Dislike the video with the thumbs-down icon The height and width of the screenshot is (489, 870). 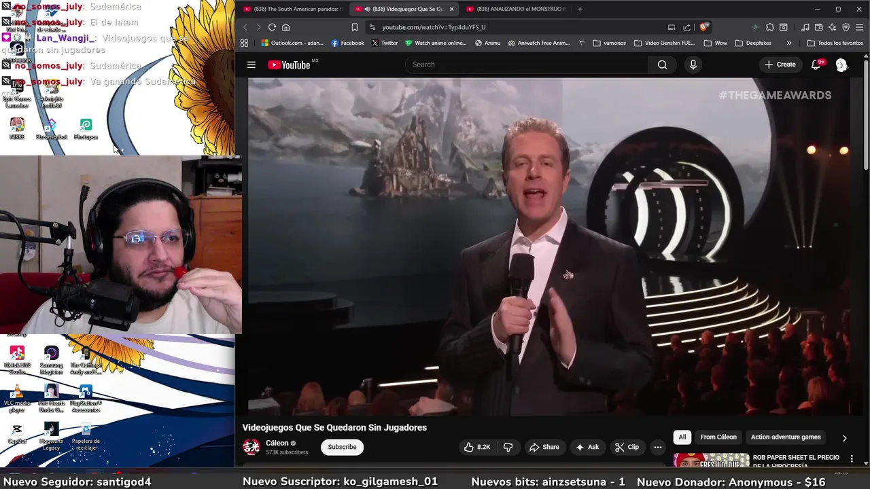[508, 447]
